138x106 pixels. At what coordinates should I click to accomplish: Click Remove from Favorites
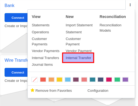54,91
